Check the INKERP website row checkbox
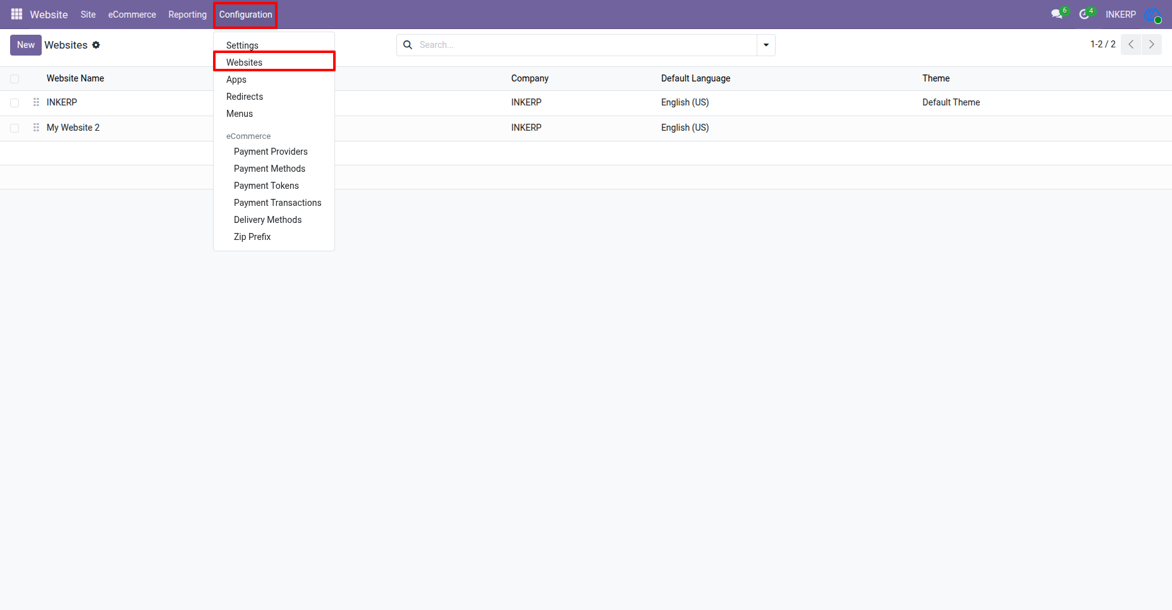 [15, 103]
